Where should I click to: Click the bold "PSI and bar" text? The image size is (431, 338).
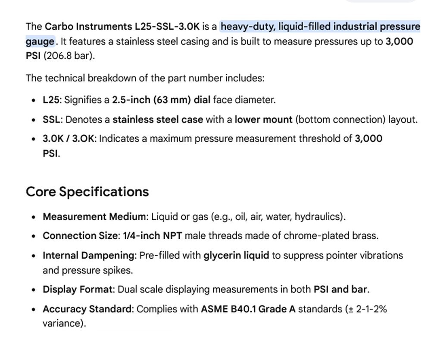tap(340, 289)
